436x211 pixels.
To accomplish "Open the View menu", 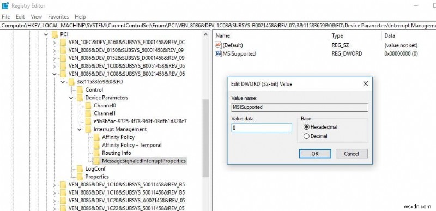I will coord(36,17).
